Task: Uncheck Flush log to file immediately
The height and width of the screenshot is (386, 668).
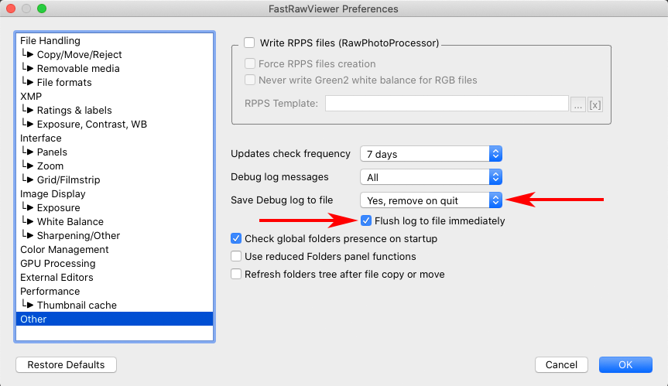Action: click(x=367, y=221)
